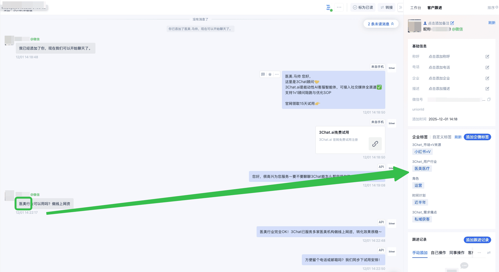The height and width of the screenshot is (272, 499).
Task: Click the link icon in the 3Chat.ai trial card
Action: point(375,144)
